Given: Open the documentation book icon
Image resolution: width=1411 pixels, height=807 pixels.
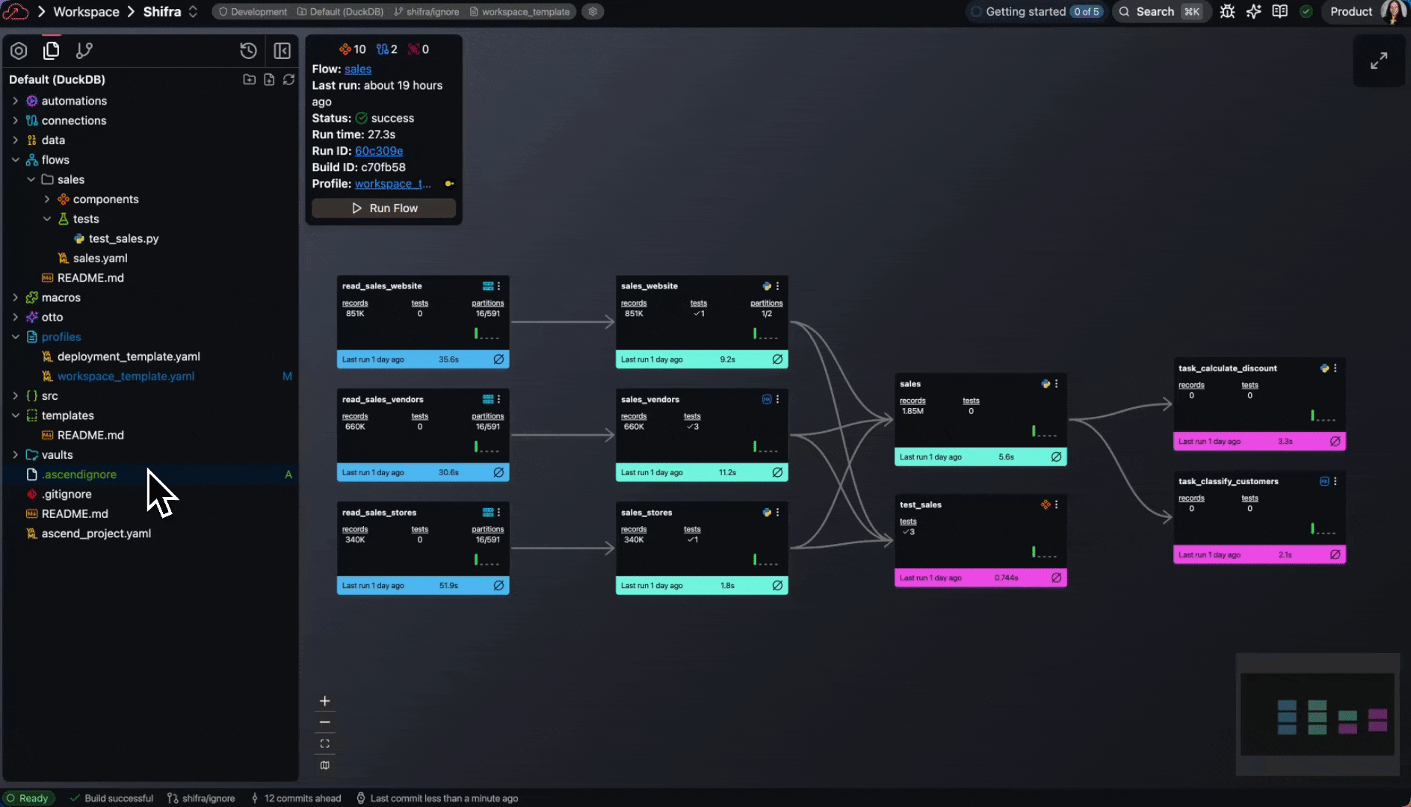Looking at the screenshot, I should point(1279,11).
